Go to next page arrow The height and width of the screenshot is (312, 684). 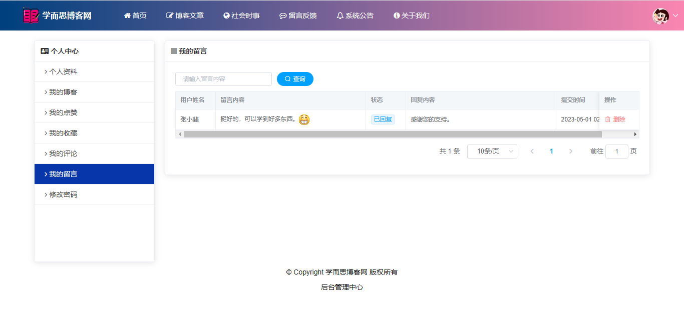(x=570, y=151)
